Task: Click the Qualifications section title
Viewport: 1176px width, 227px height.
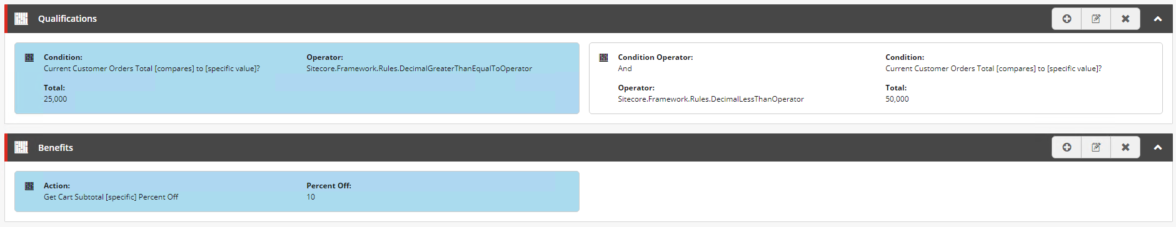Action: (x=68, y=19)
